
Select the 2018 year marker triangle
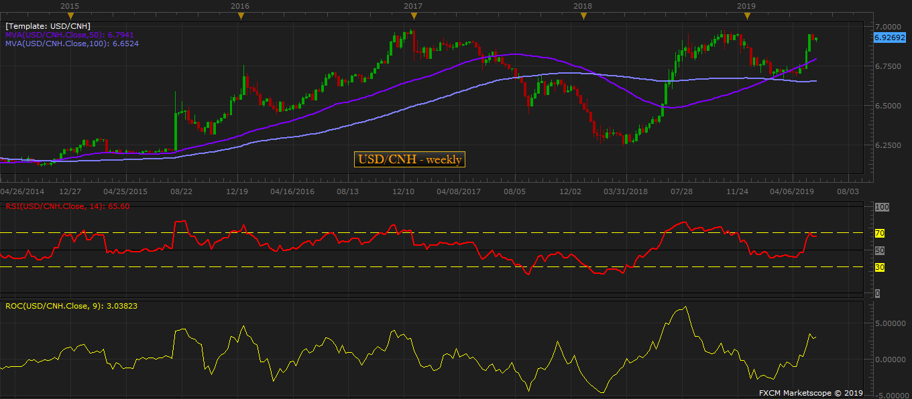tap(582, 15)
